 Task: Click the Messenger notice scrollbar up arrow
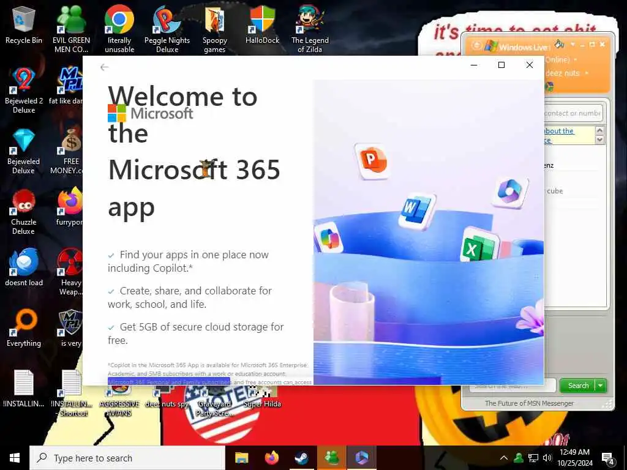[x=599, y=131]
